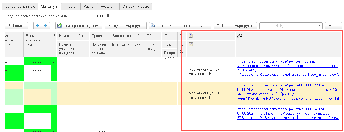Move route row down with blue arrow

click(45, 26)
